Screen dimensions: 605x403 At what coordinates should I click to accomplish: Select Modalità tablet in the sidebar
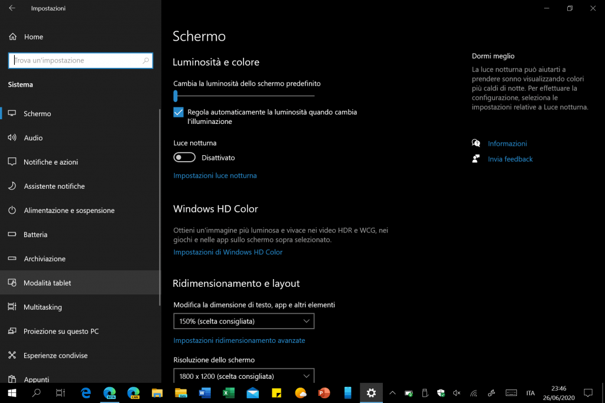47,283
